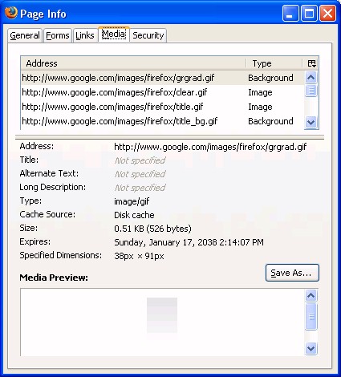Click media list scroll down arrow
Screen dimensions: 341x377
point(311,123)
